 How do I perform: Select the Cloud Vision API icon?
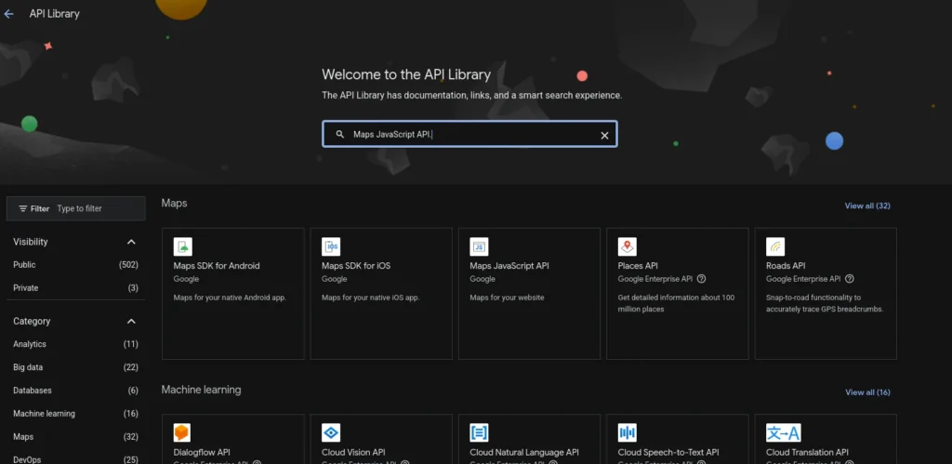pos(331,432)
